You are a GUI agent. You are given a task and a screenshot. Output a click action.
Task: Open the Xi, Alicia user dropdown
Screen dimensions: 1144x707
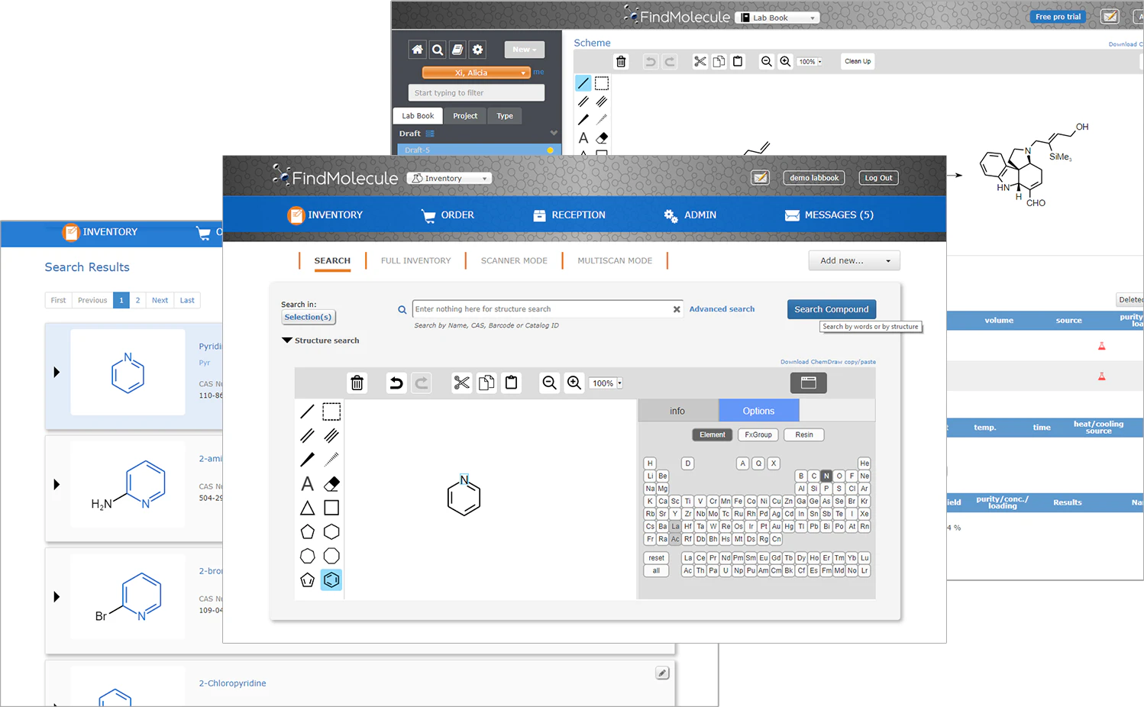(476, 73)
